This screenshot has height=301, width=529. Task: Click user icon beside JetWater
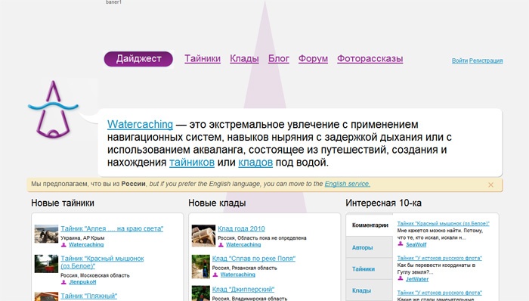point(401,279)
